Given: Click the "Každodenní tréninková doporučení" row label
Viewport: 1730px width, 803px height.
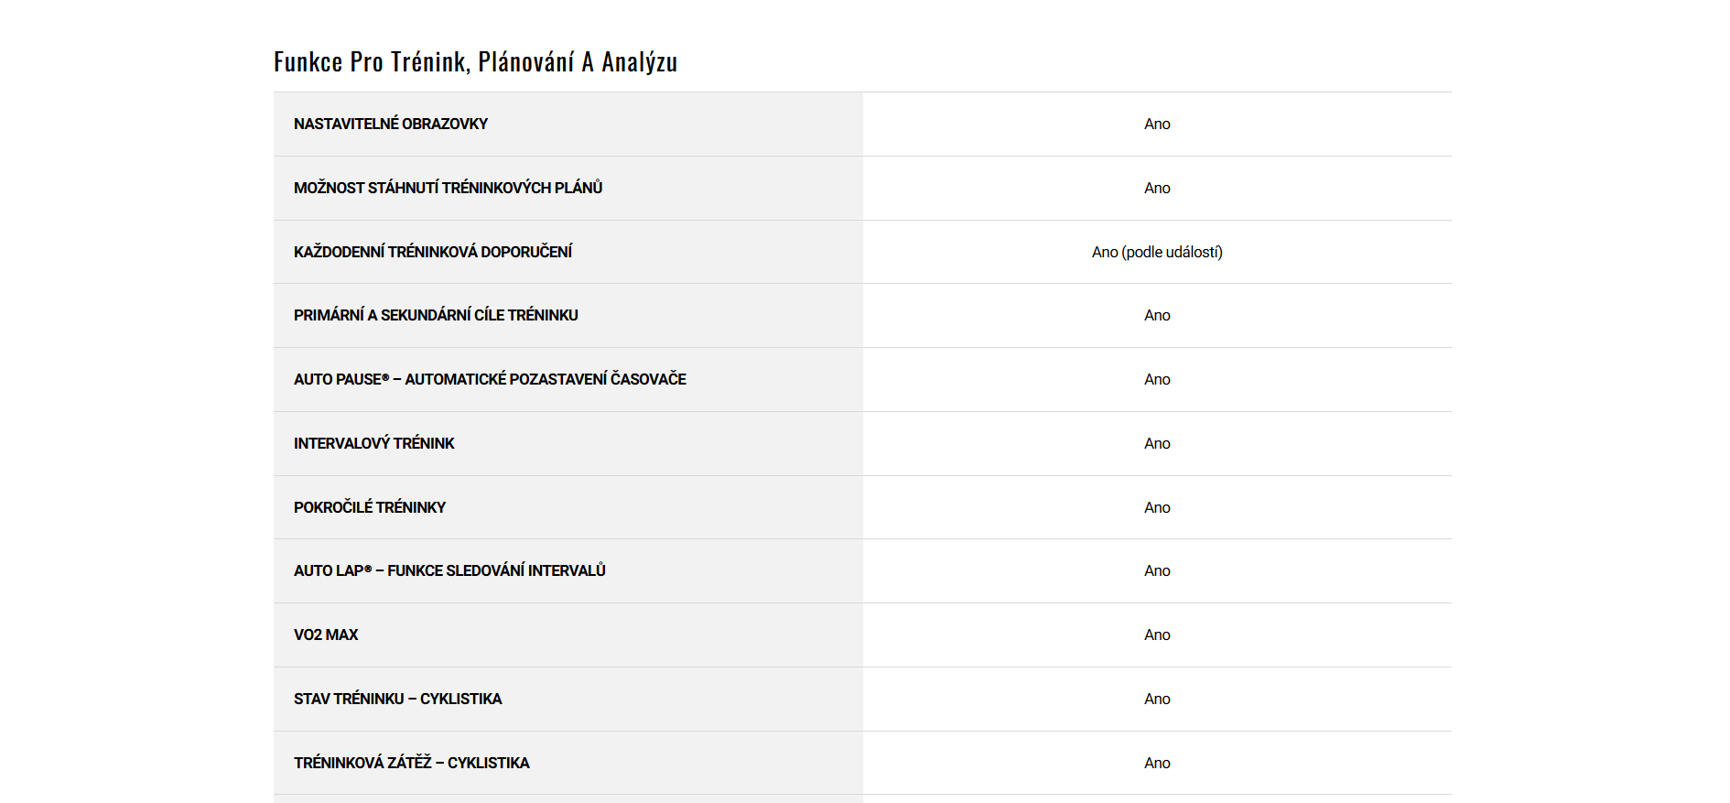Looking at the screenshot, I should point(433,252).
